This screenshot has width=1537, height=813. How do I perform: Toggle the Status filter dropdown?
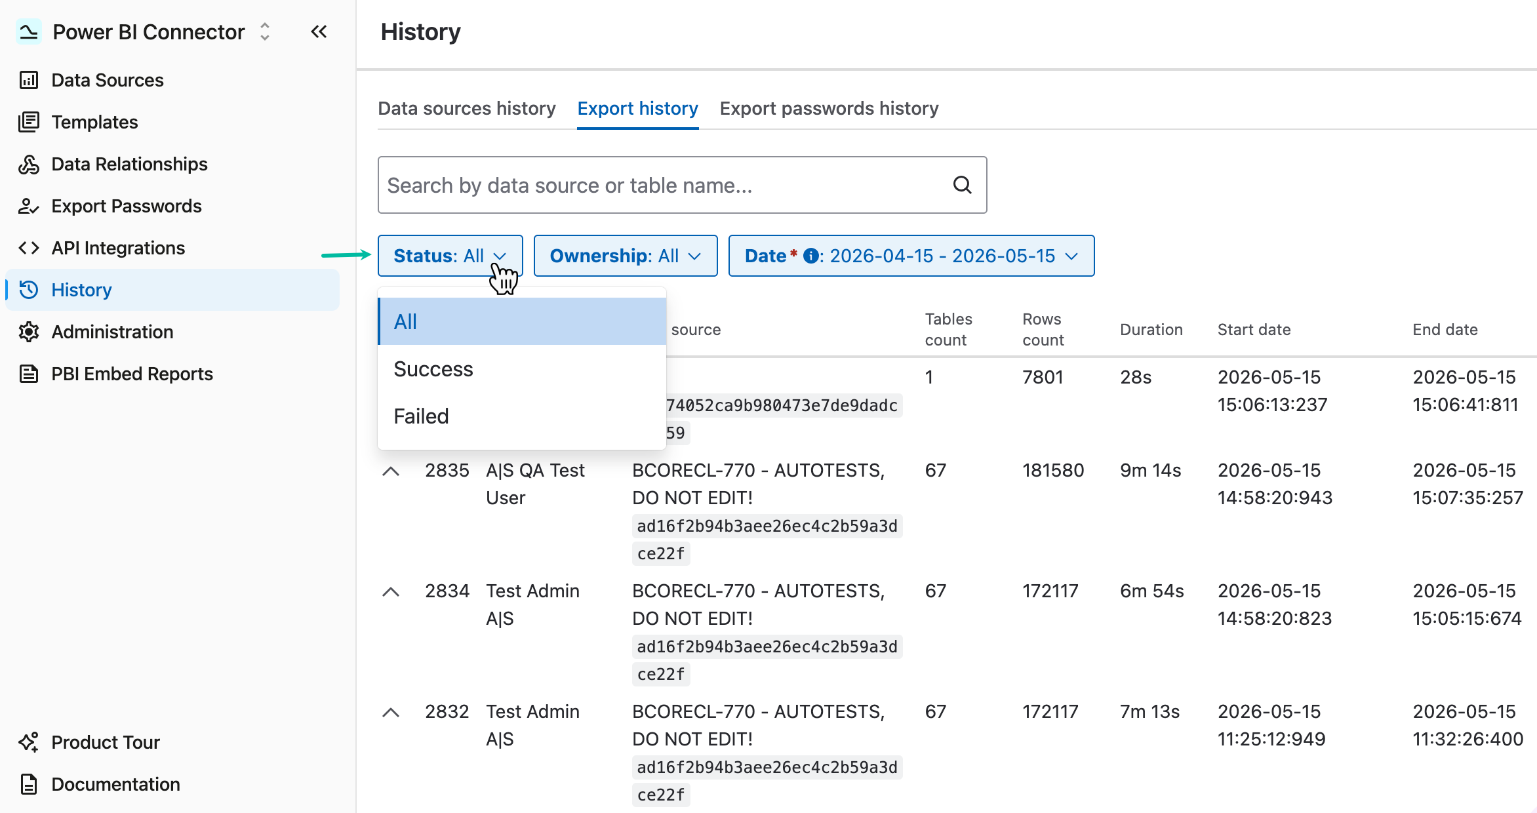450,256
